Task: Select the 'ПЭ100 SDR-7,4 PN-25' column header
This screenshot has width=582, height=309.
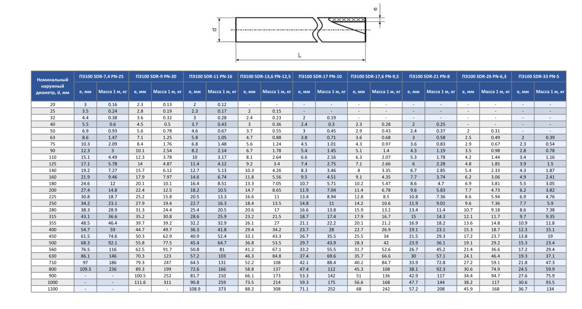Action: tap(101, 76)
